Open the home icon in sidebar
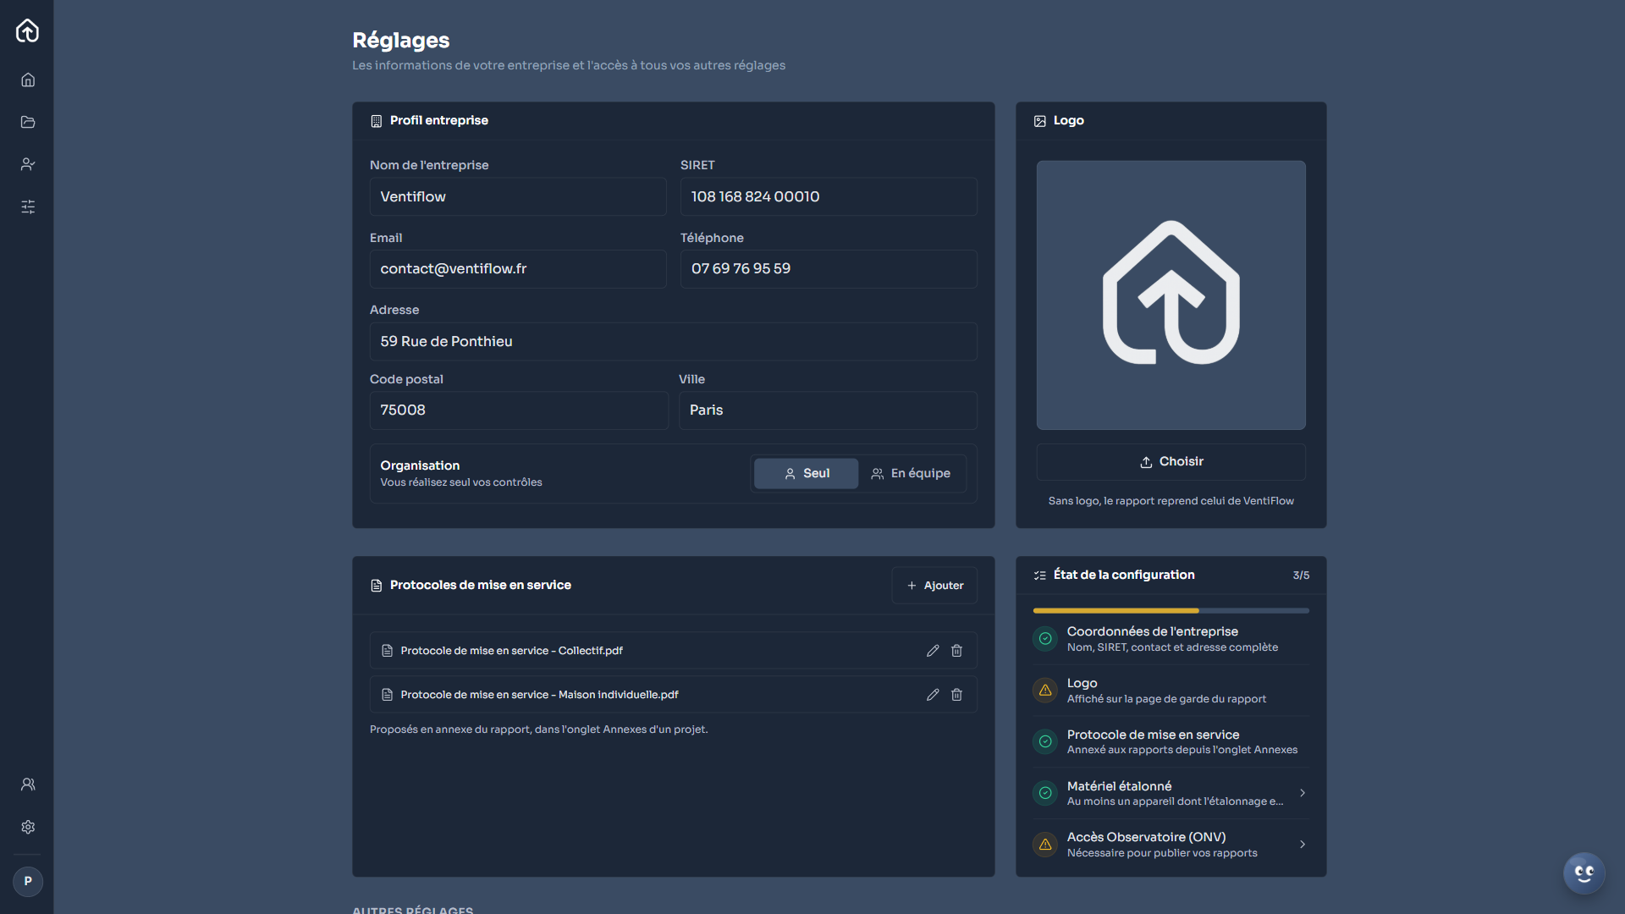The image size is (1625, 914). (x=28, y=80)
